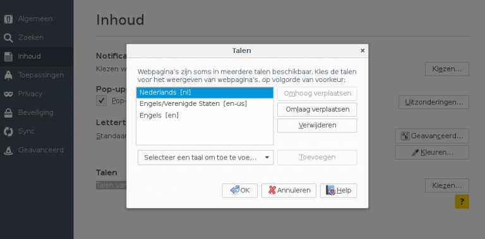Click the Verwijderen button

(x=317, y=125)
